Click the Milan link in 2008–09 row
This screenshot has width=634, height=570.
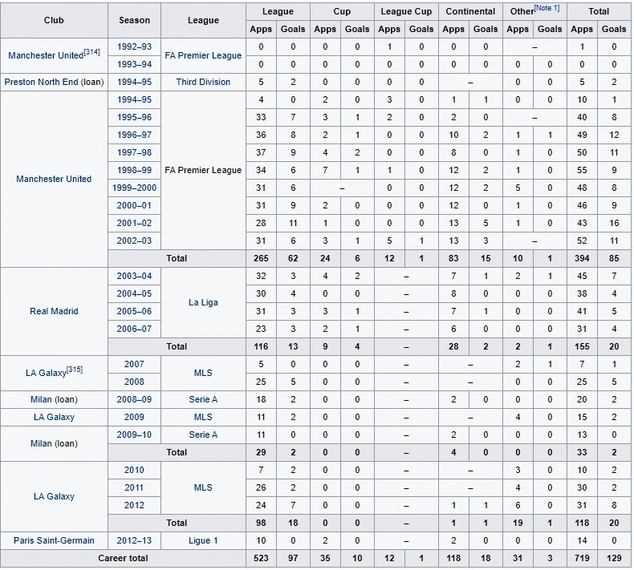pyautogui.click(x=41, y=399)
